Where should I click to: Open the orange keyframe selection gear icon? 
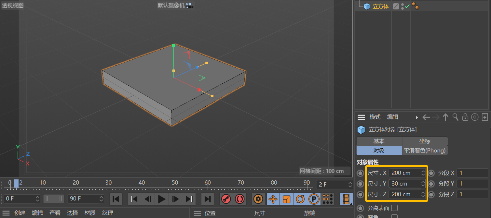point(259,199)
